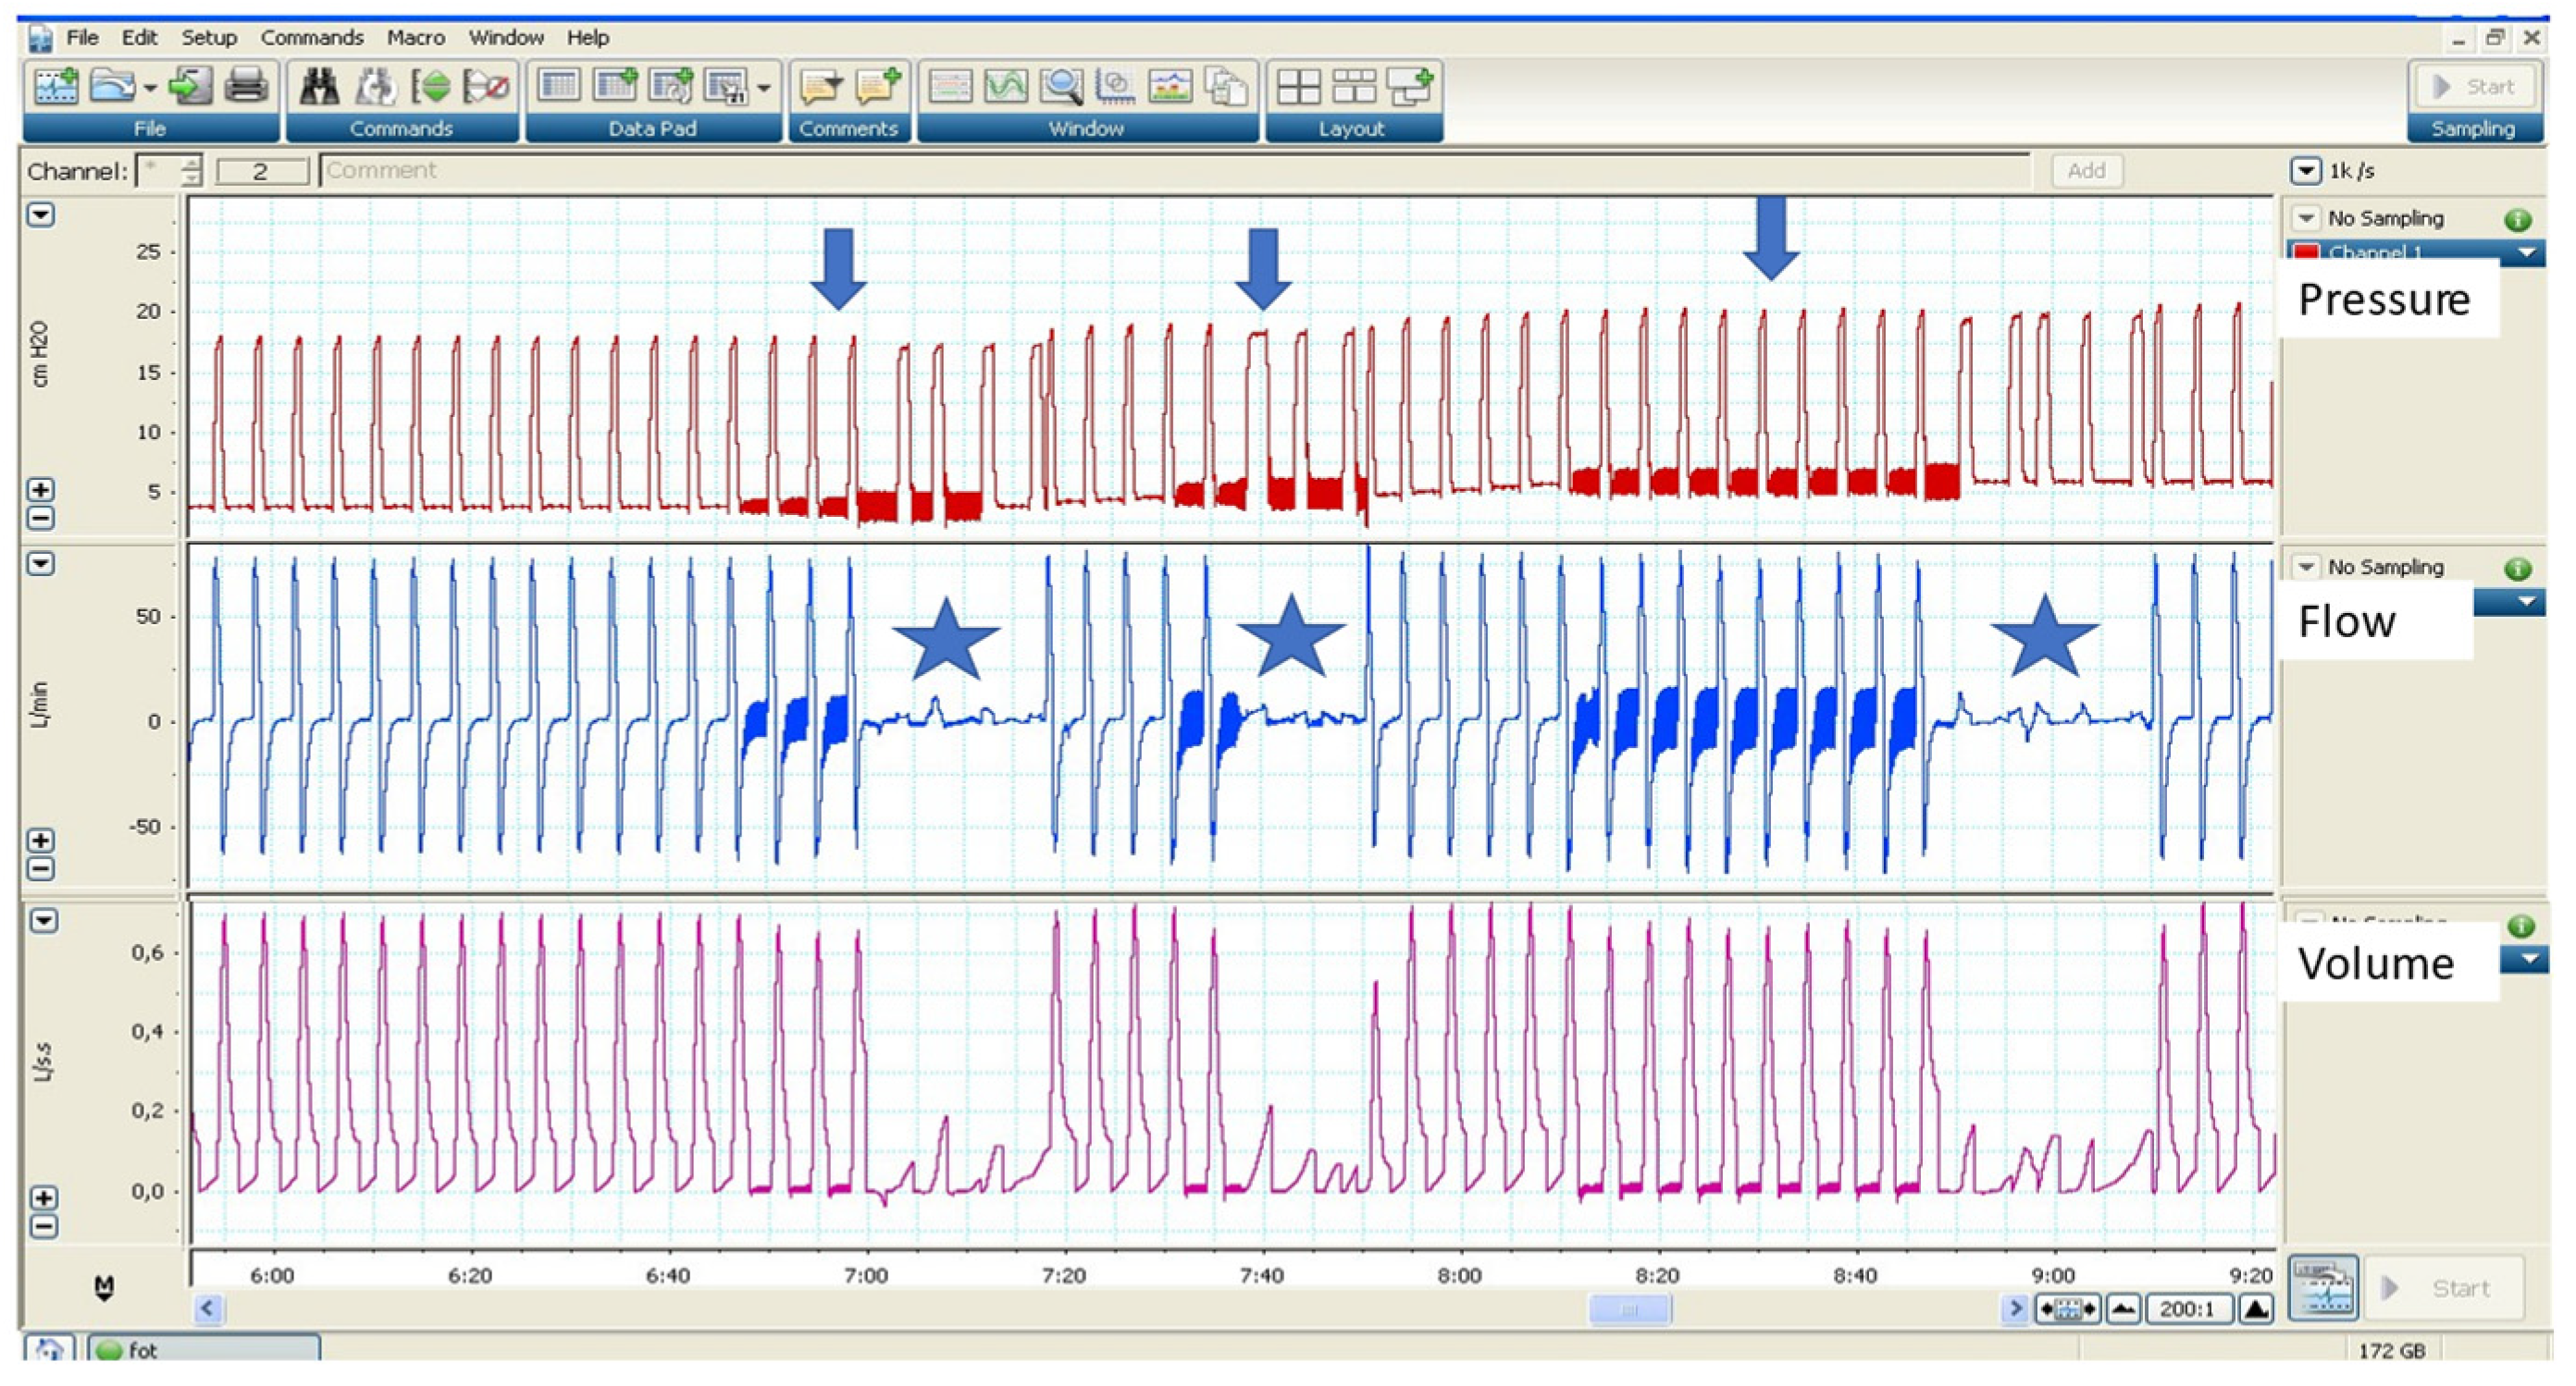Click the binoculars Find icon
Viewport: 2576px width, 1386px height.
(x=319, y=87)
